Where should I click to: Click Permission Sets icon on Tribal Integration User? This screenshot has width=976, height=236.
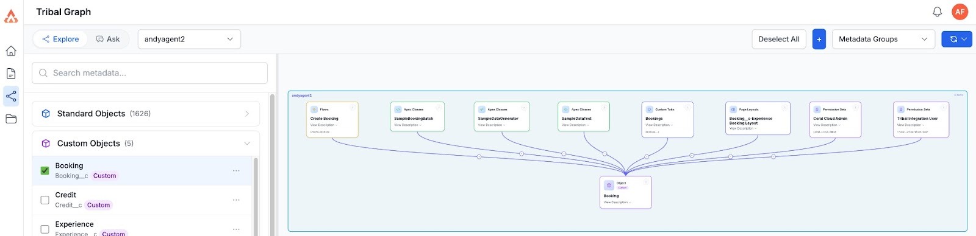point(901,109)
